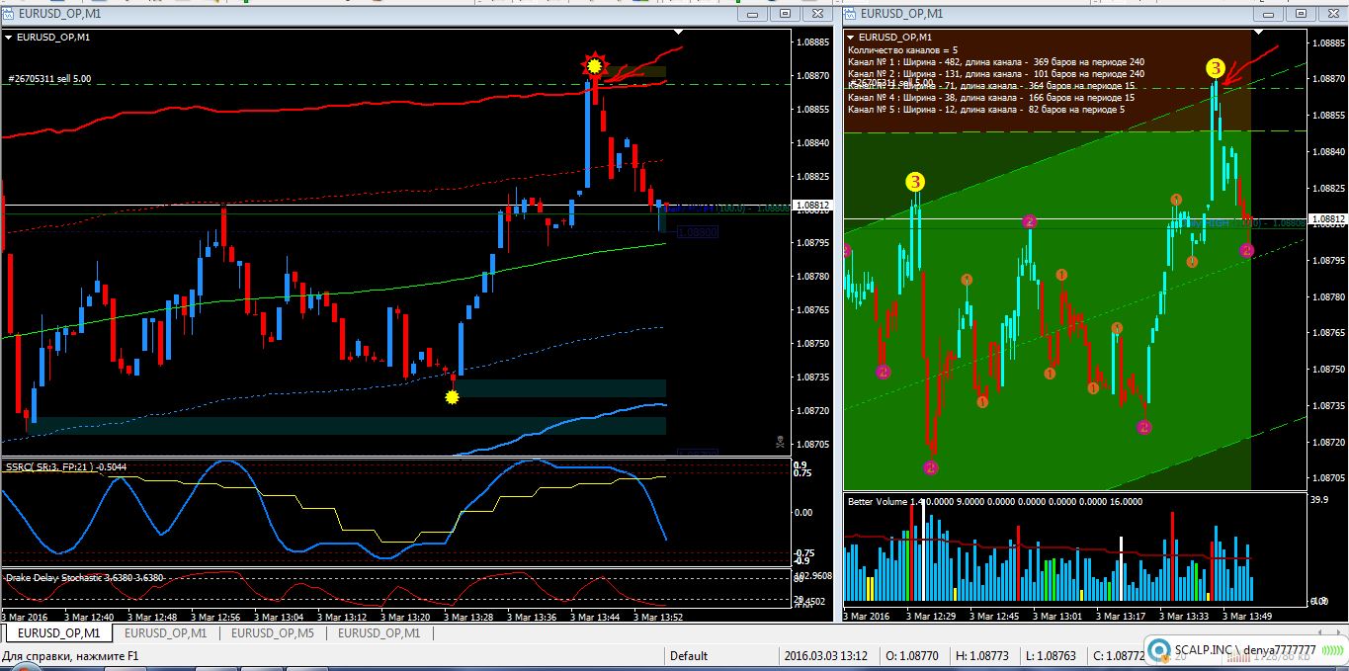Select the yellow 3 marker at the right chart's highest peak
This screenshot has width=1349, height=671.
point(1215,68)
